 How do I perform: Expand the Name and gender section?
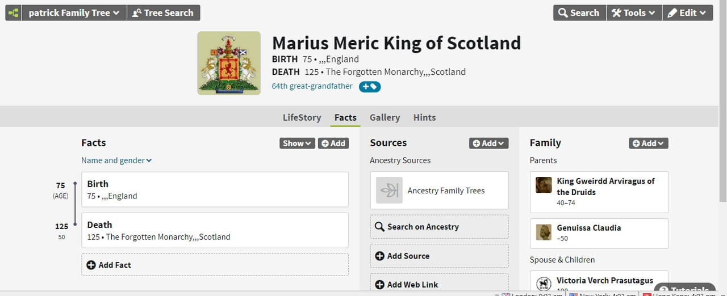[x=116, y=160]
